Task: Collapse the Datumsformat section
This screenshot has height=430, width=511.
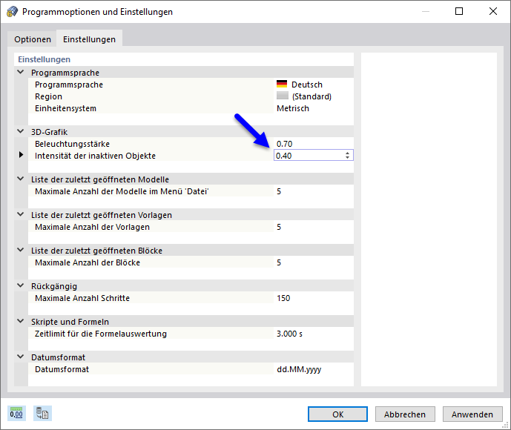Action: (21, 357)
